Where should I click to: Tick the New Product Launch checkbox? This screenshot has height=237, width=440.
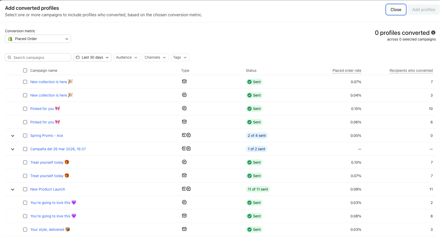point(25,189)
